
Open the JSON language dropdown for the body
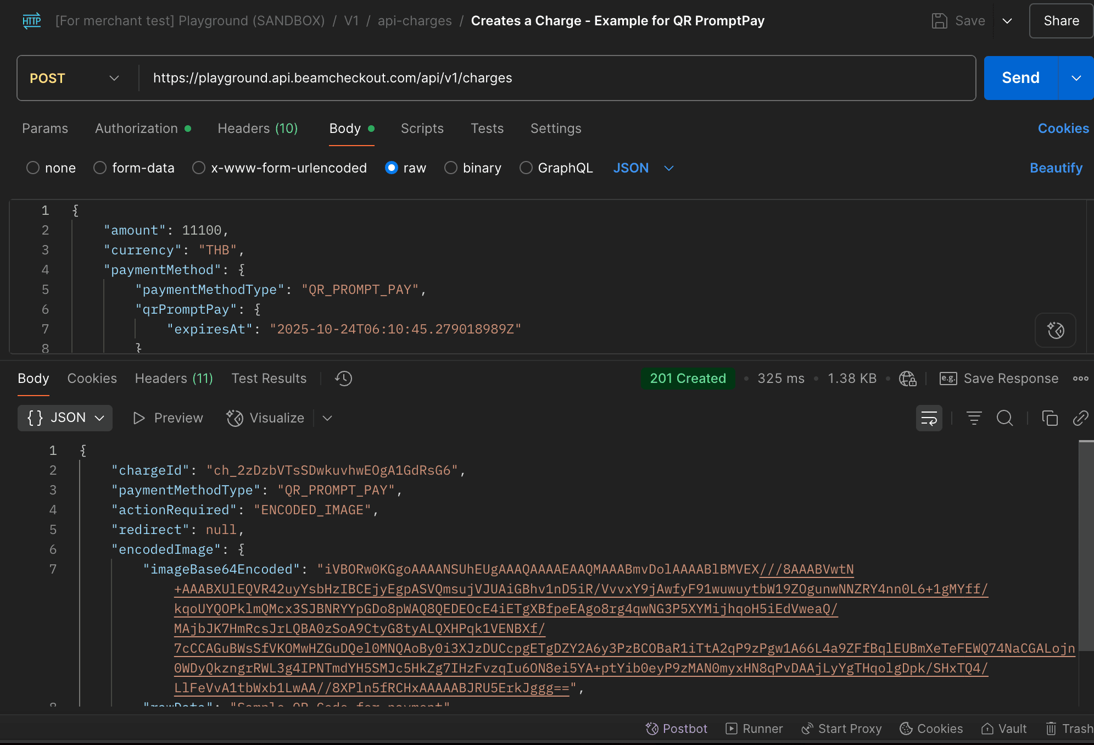[x=643, y=168]
